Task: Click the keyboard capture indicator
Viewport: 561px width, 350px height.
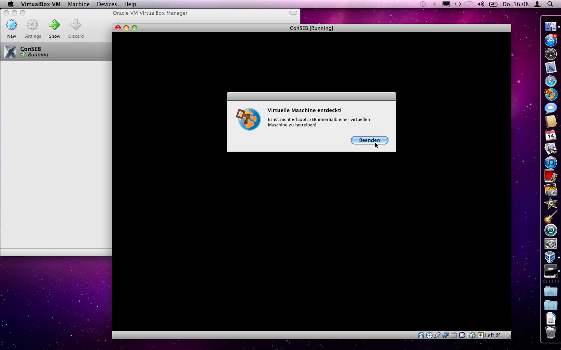Action: pos(480,335)
